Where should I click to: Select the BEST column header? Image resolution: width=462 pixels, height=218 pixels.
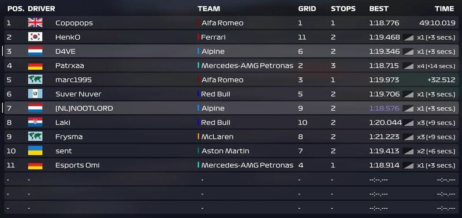click(379, 9)
